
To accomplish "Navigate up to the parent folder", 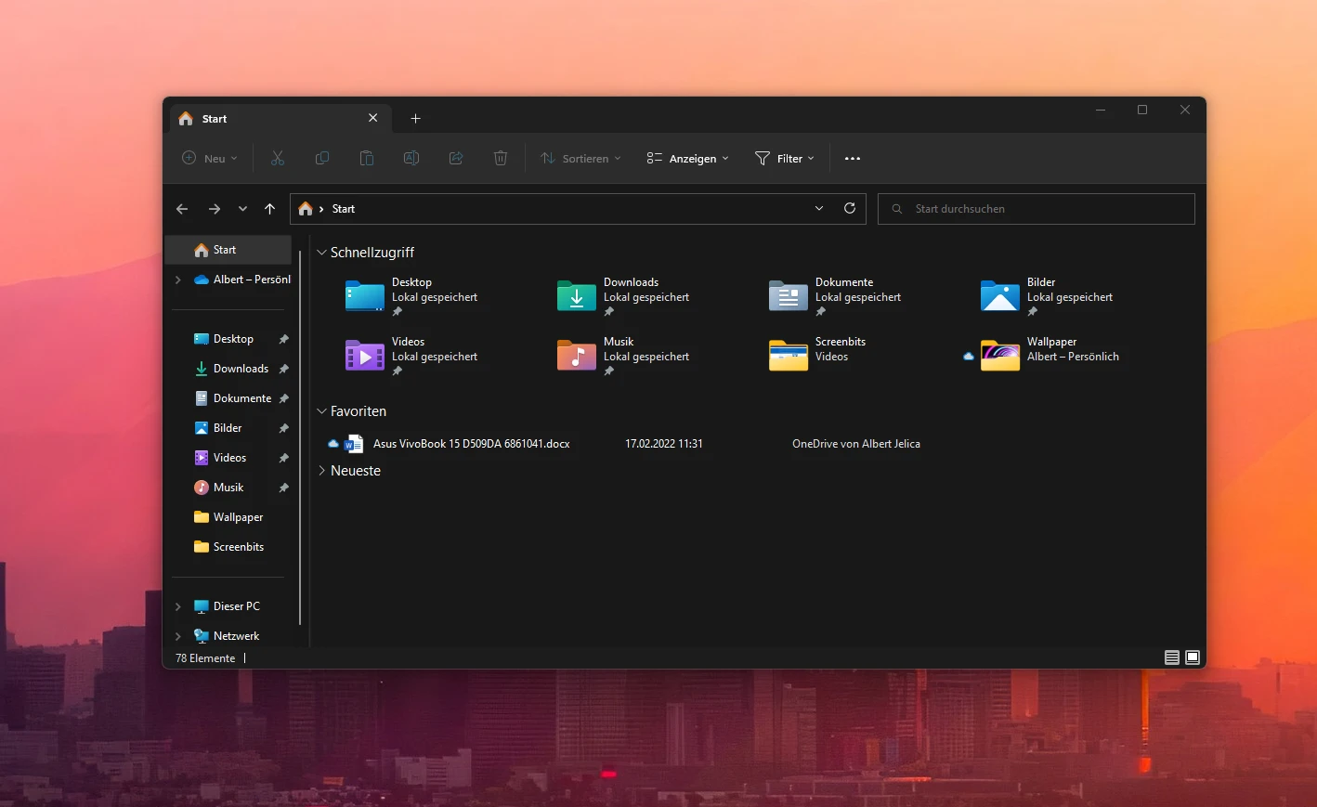I will 269,208.
